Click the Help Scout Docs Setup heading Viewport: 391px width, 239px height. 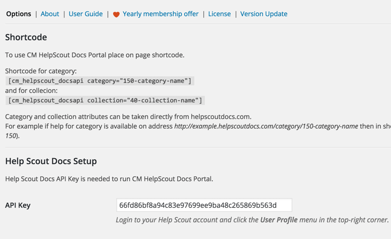tap(51, 161)
